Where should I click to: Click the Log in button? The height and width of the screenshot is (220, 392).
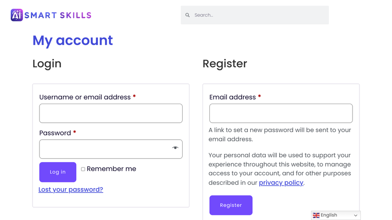(x=58, y=172)
